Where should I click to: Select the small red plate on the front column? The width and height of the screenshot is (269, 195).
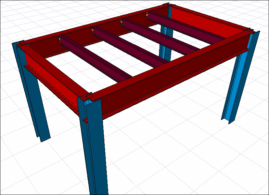click(85, 120)
